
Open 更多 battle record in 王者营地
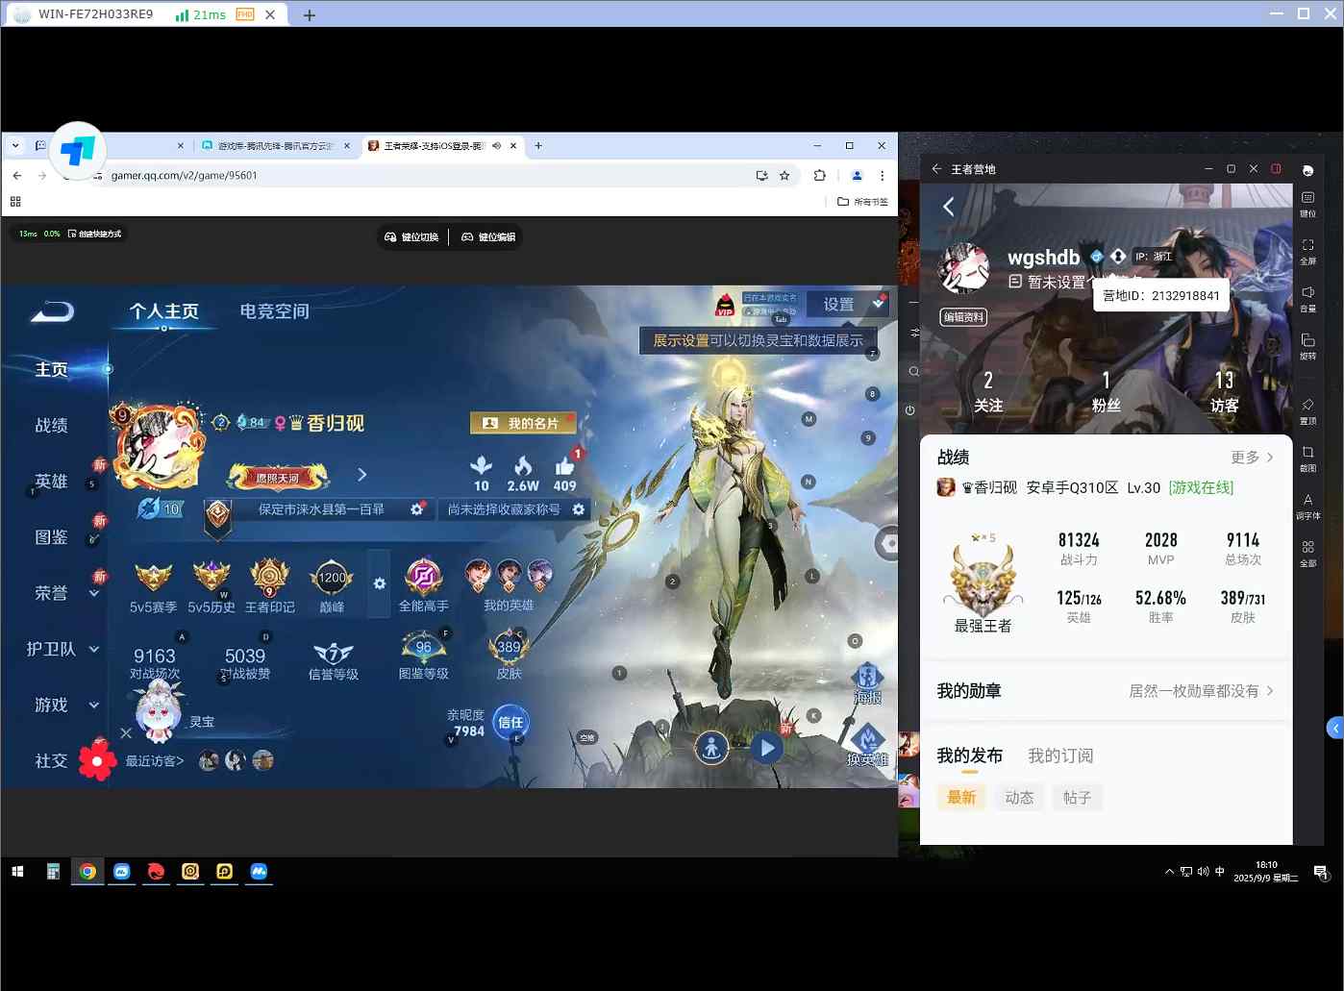point(1253,458)
